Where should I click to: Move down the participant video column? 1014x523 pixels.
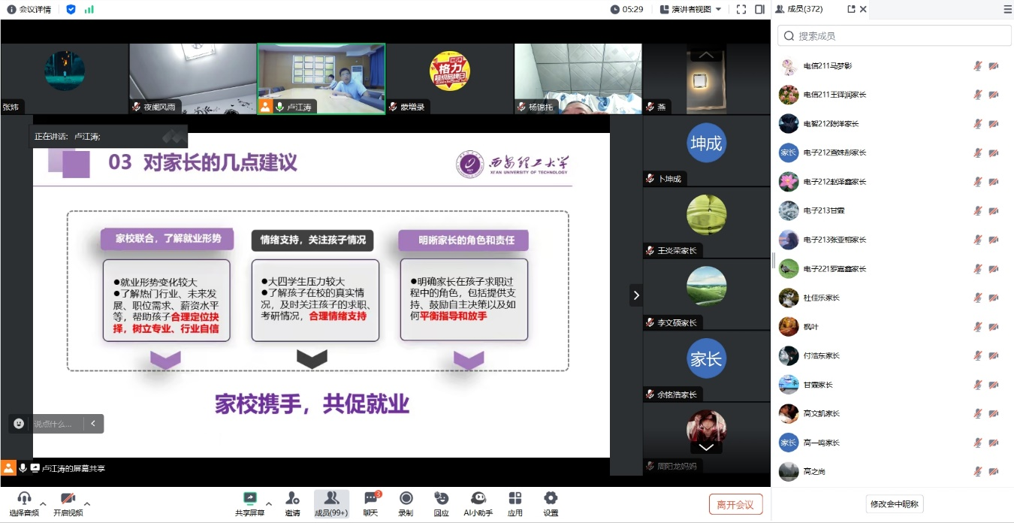(706, 447)
